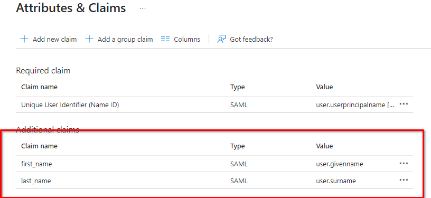Click the plus icon beside Add new claim
This screenshot has width=431, height=198.
[24, 39]
